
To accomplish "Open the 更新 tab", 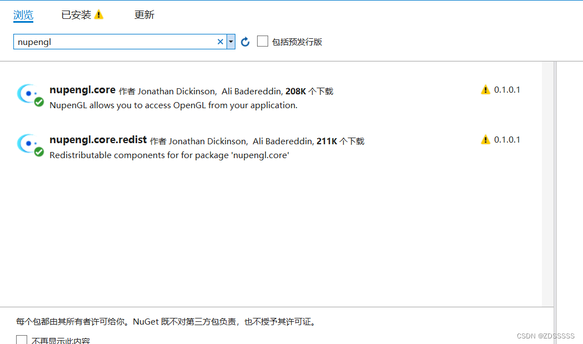I will (144, 14).
